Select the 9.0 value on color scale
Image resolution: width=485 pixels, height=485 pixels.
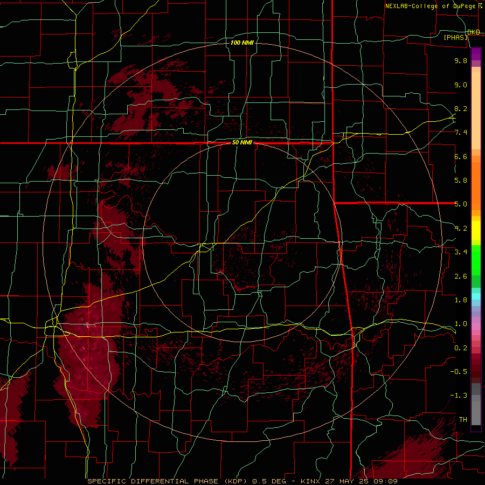pos(461,85)
